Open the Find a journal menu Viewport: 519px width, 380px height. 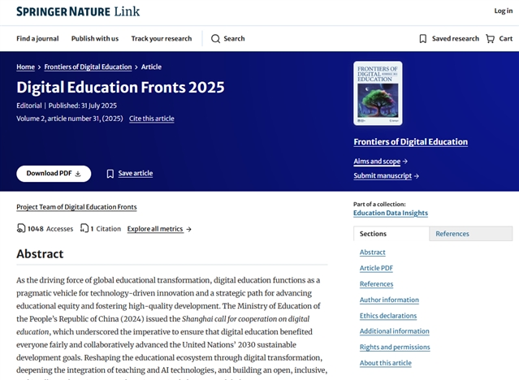[37, 39]
